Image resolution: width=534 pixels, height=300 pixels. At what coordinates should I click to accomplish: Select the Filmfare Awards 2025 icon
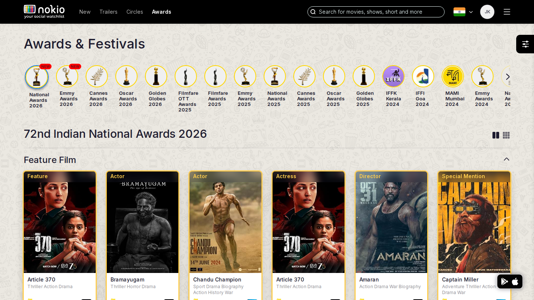pos(215,76)
